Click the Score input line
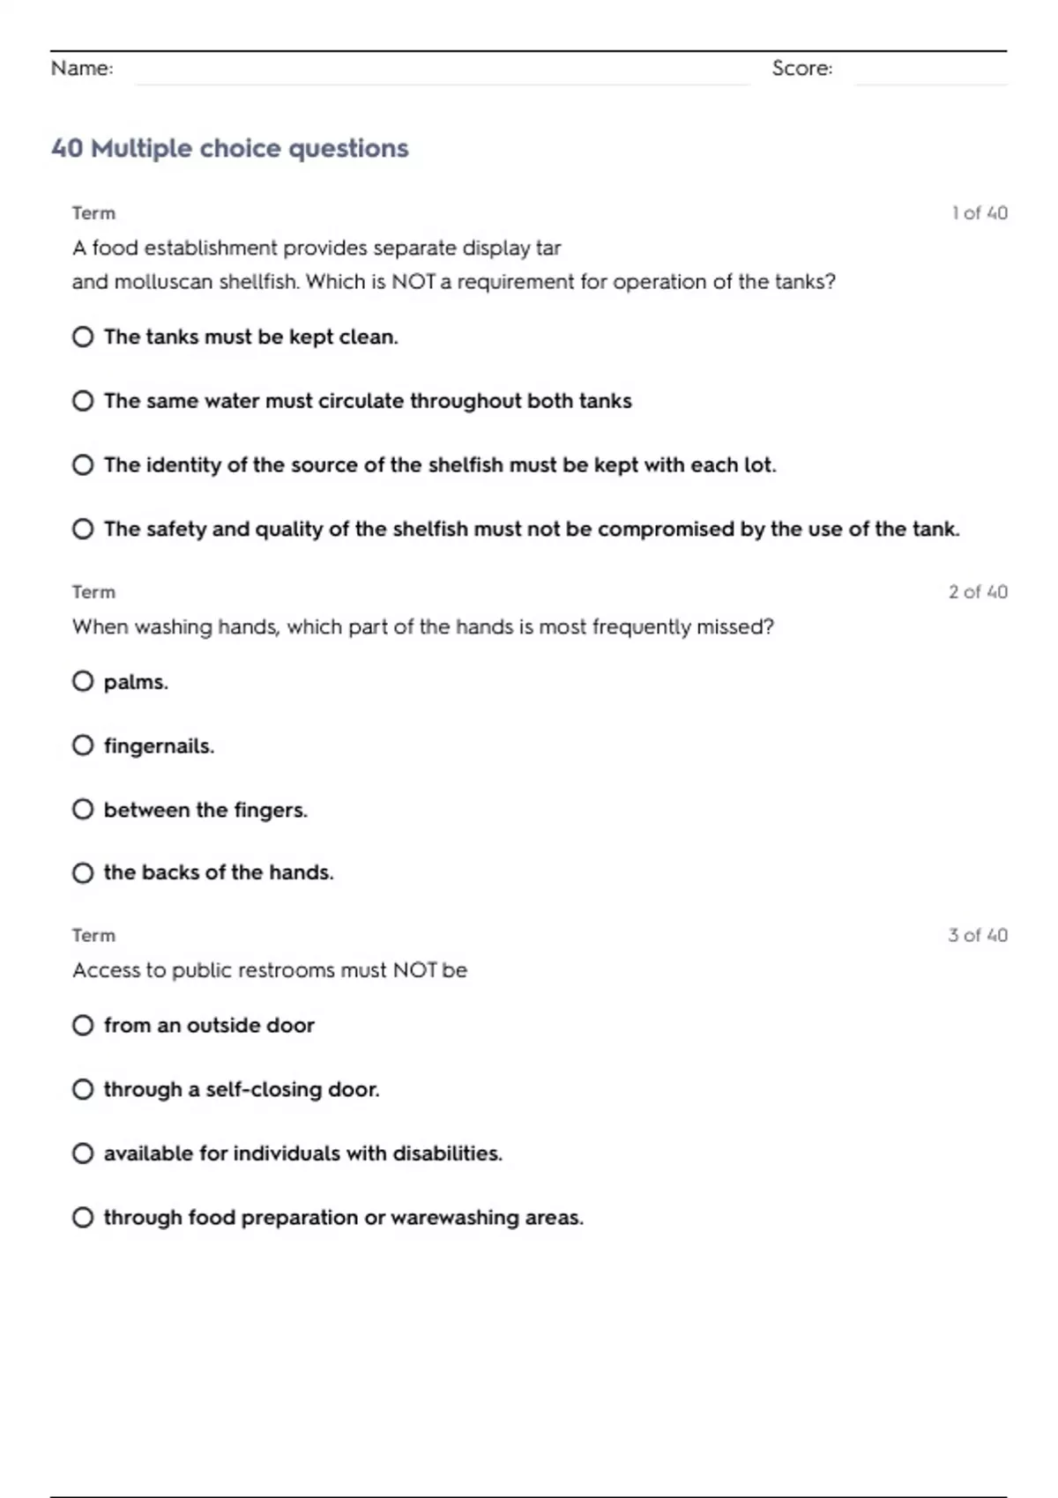The image size is (1058, 1498). (931, 70)
